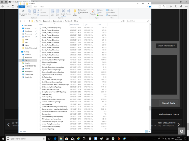Click Documents in breadcrumb path

pos(47,21)
